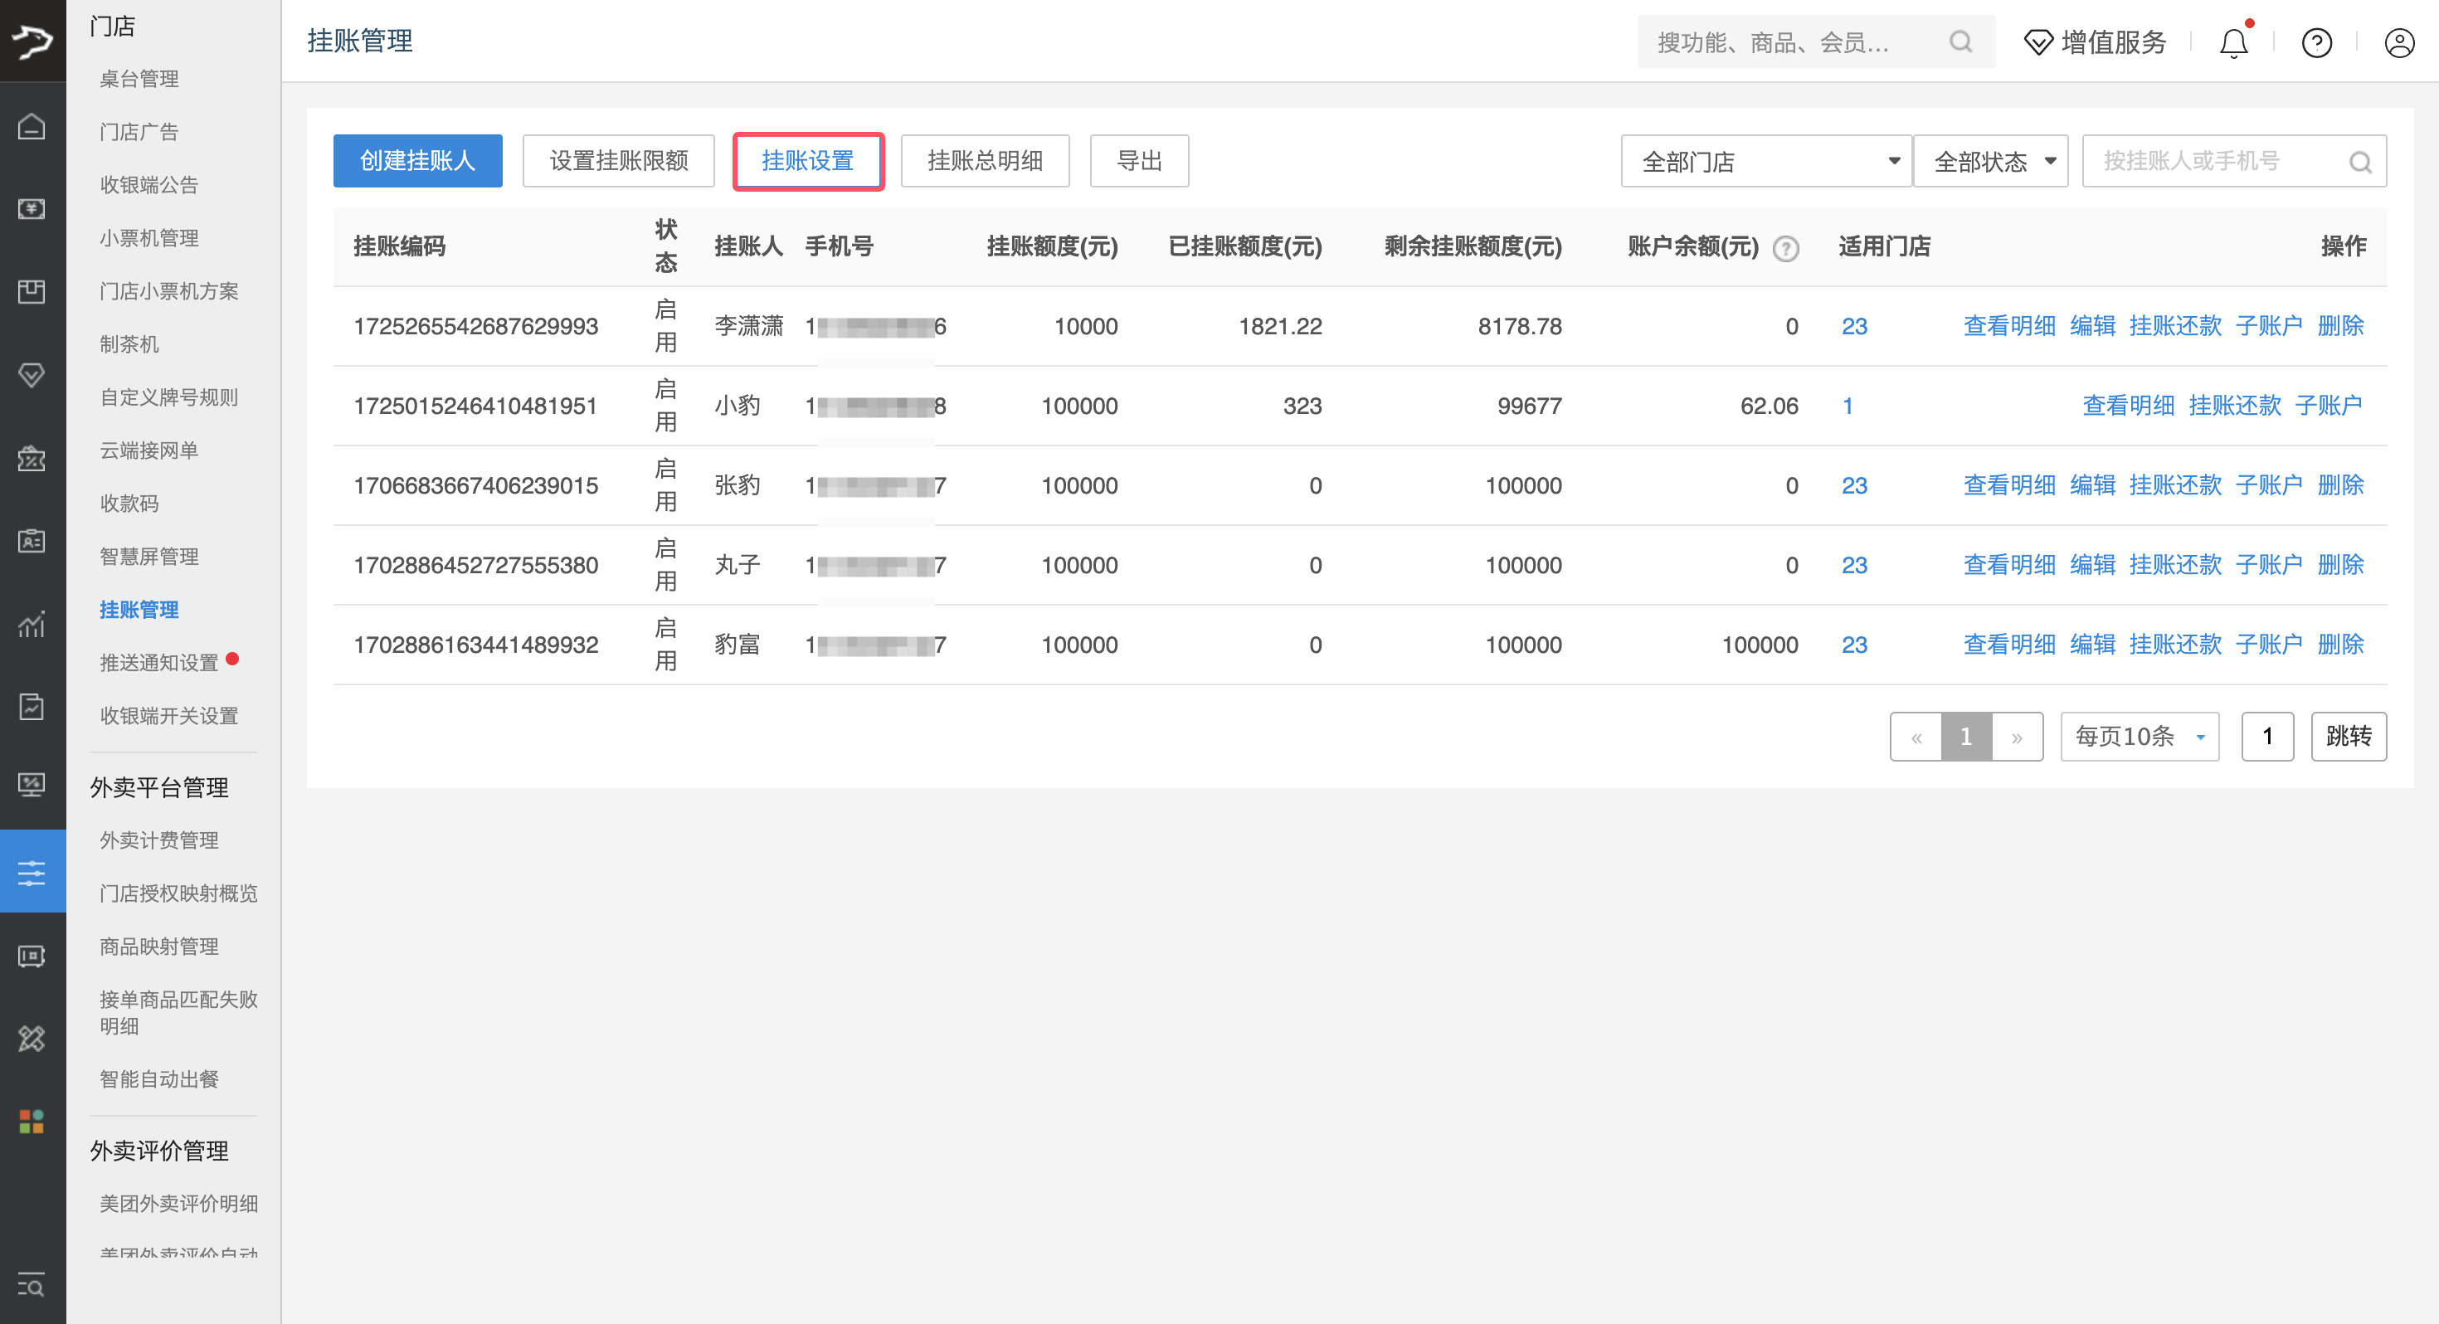The width and height of the screenshot is (2439, 1324).
Task: Open the marketing coupon icon in sidebar
Action: (x=32, y=459)
